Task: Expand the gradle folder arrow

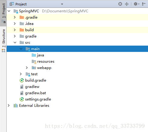Action: coord(15,36)
